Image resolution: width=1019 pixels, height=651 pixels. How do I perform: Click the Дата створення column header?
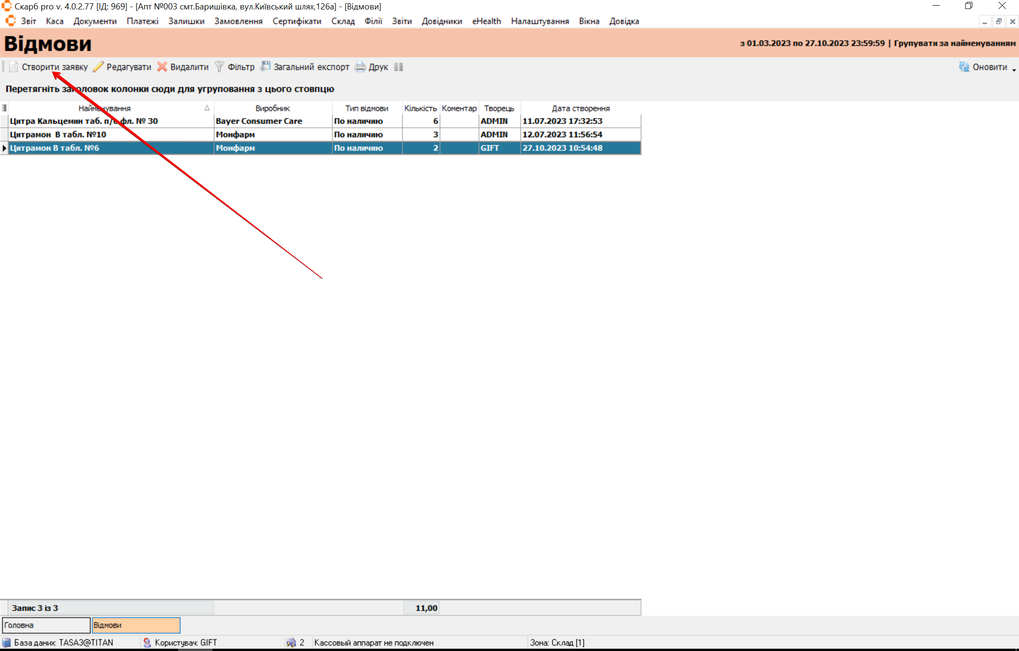coord(581,108)
